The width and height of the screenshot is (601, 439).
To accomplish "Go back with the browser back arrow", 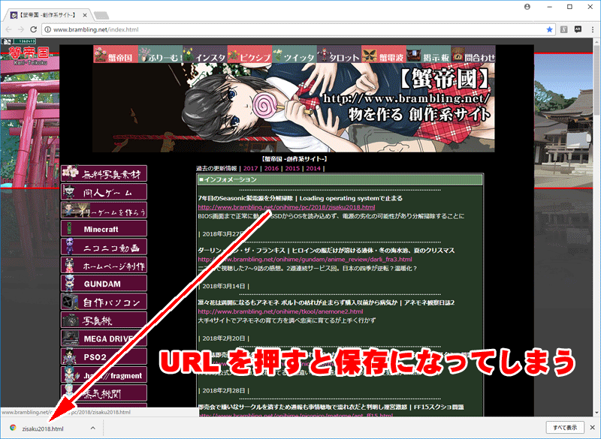I will point(8,29).
